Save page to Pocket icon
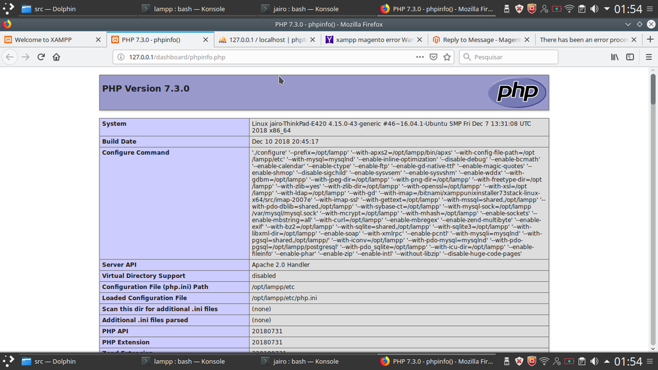 pyautogui.click(x=433, y=57)
